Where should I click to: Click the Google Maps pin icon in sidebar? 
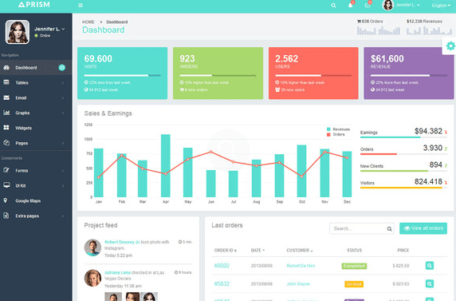click(x=6, y=200)
